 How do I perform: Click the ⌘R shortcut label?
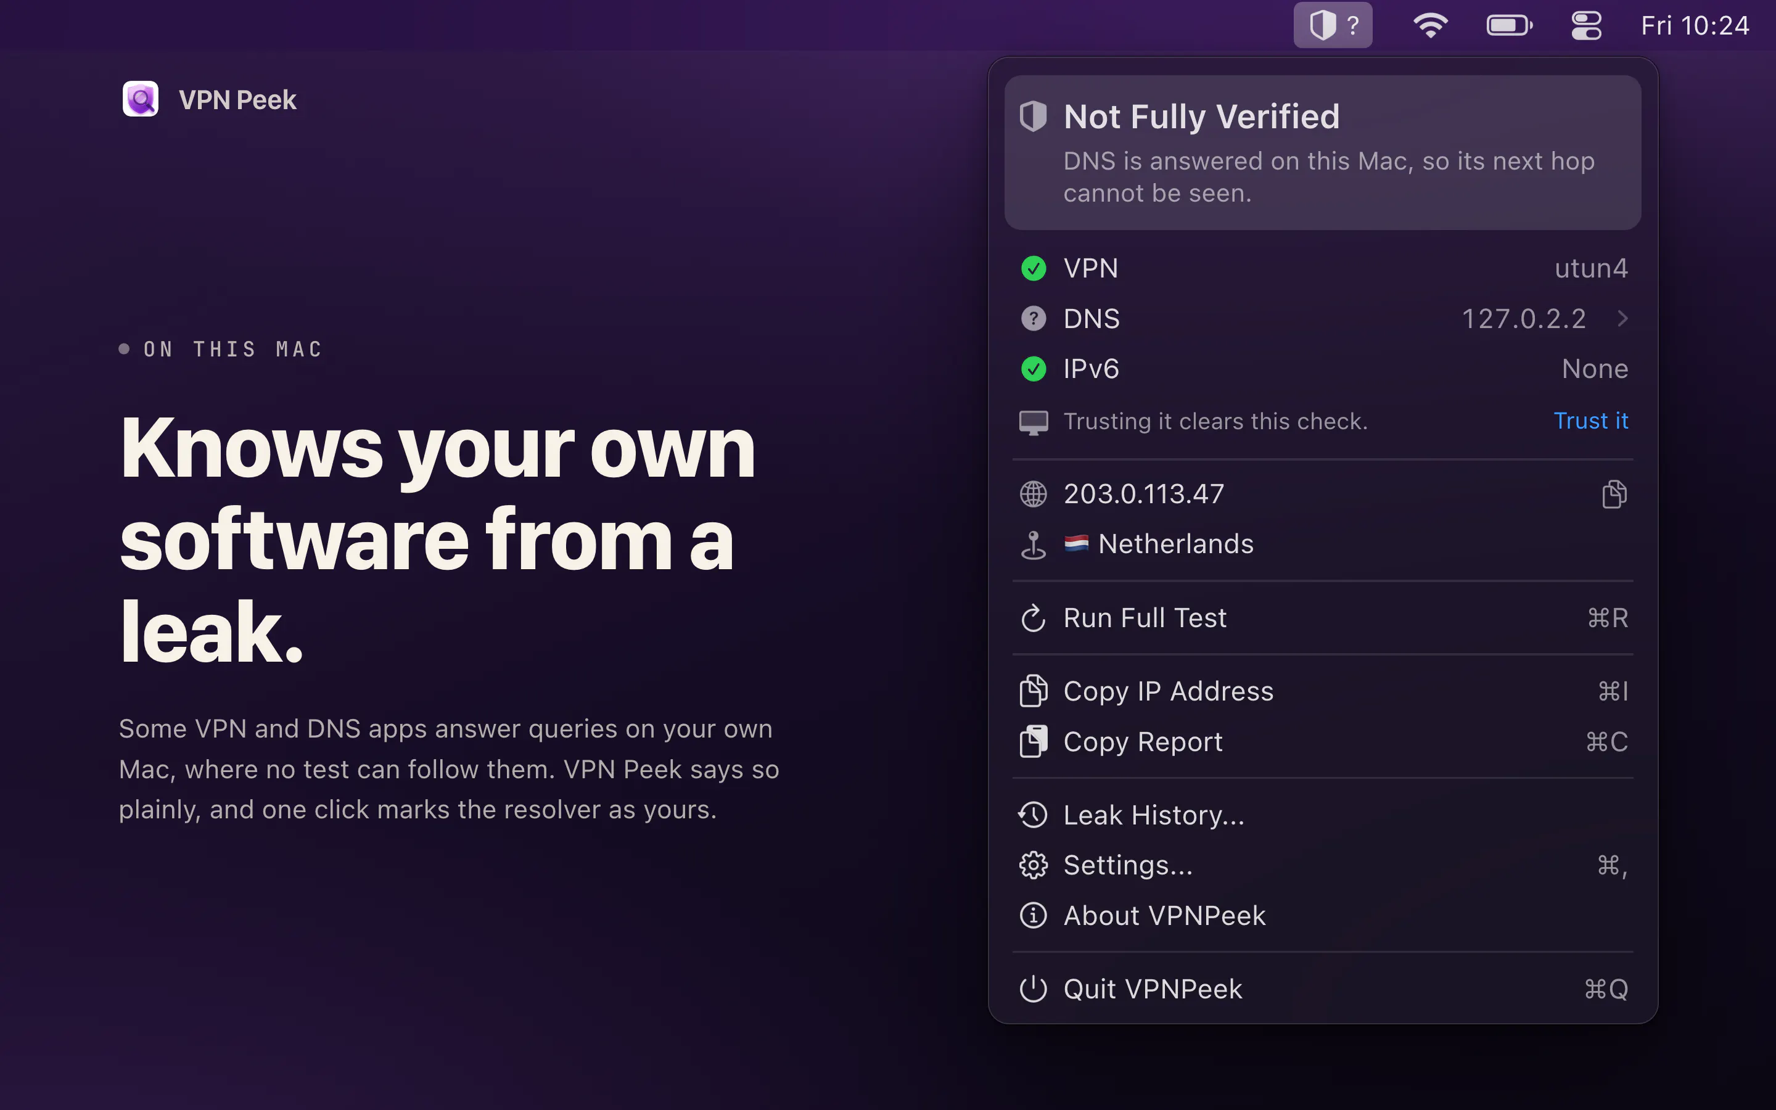pyautogui.click(x=1607, y=618)
